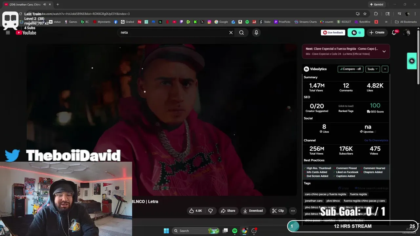Show hidden bookmarks with the overflow arrows
The height and width of the screenshot is (236, 420).
[386, 22]
